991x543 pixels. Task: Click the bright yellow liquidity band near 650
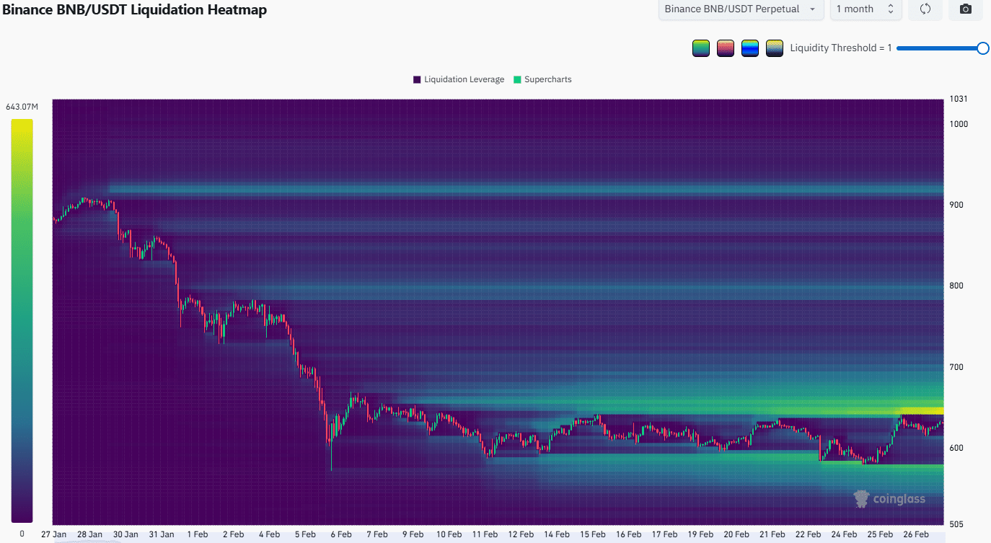[922, 410]
